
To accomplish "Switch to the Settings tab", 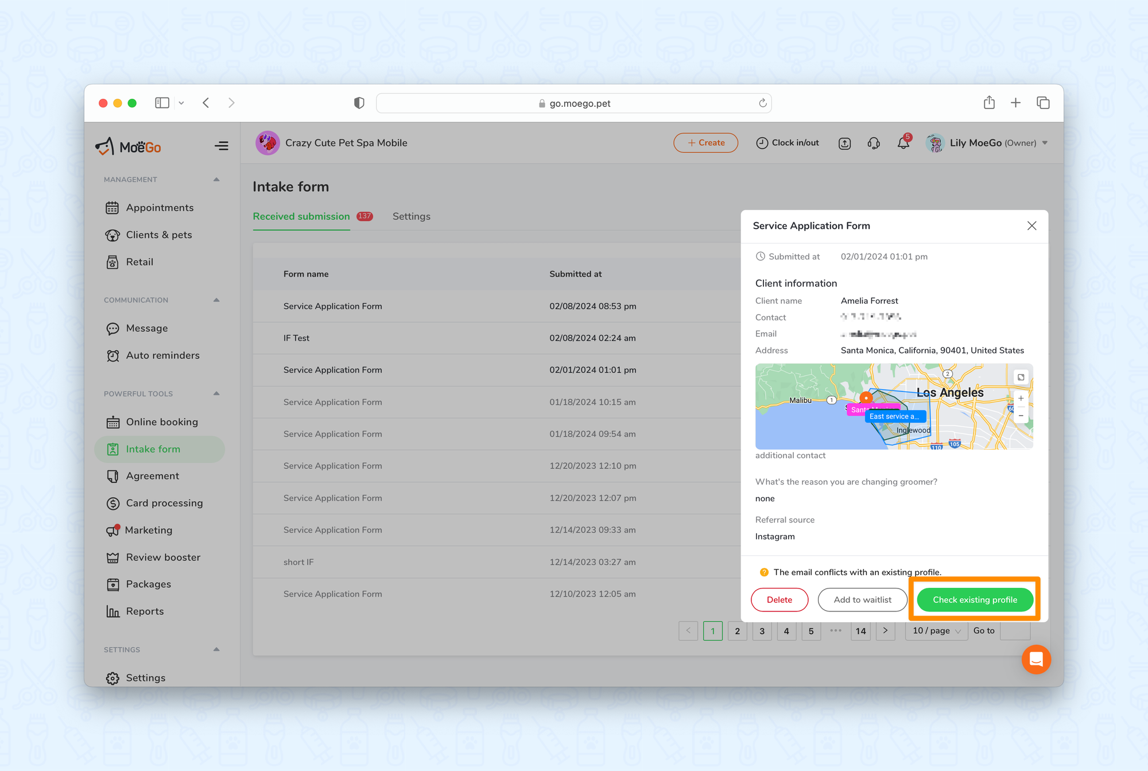I will [x=411, y=216].
